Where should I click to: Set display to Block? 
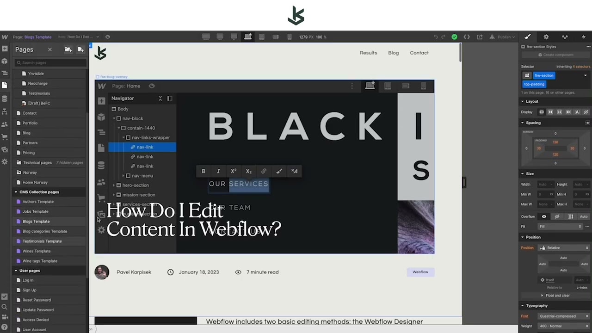pos(542,112)
